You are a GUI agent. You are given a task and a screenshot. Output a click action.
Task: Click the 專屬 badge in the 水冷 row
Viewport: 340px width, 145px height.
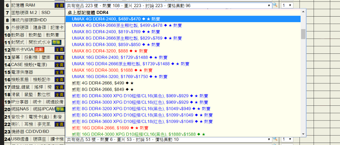point(56,42)
